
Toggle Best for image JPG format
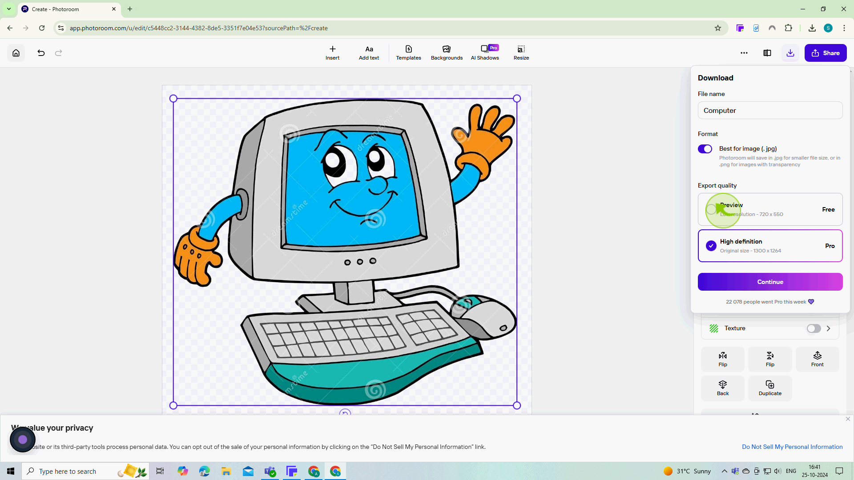coord(705,148)
